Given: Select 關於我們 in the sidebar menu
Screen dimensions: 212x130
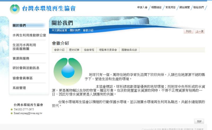Looking at the screenshot, I should pyautogui.click(x=19, y=25).
